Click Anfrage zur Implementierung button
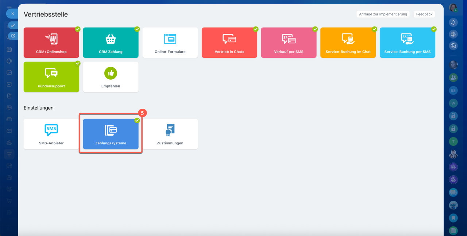467x236 pixels. pyautogui.click(x=383, y=14)
